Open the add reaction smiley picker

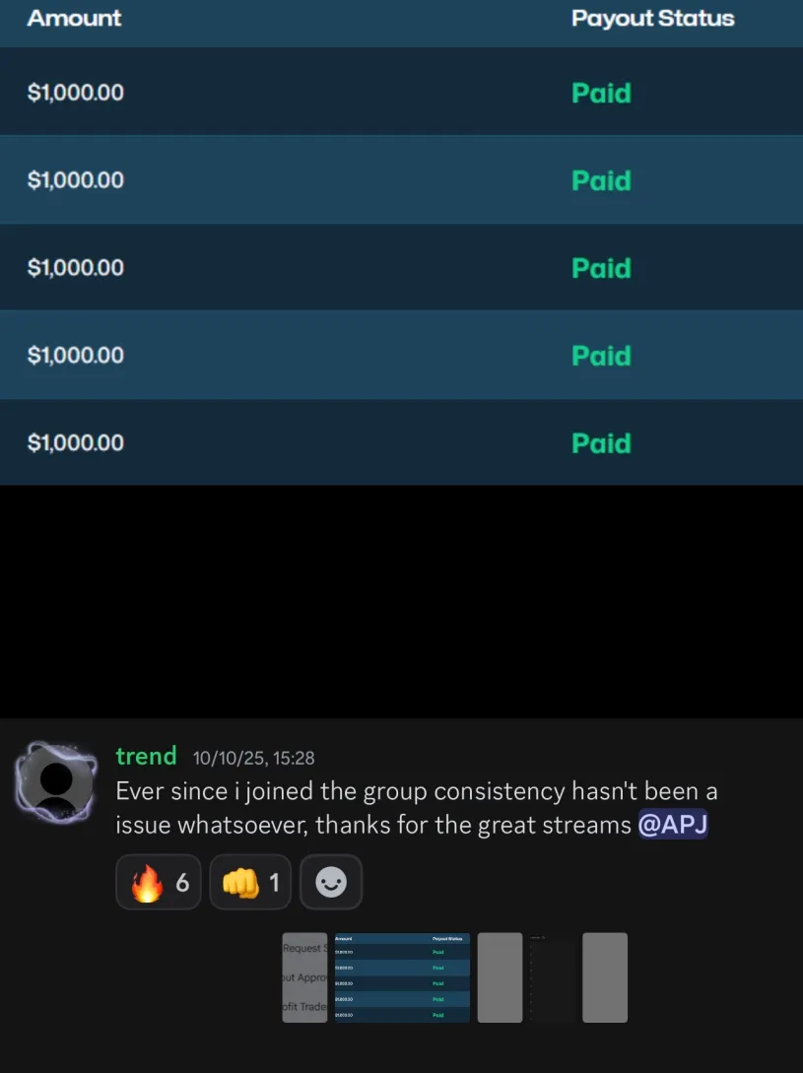pos(331,882)
